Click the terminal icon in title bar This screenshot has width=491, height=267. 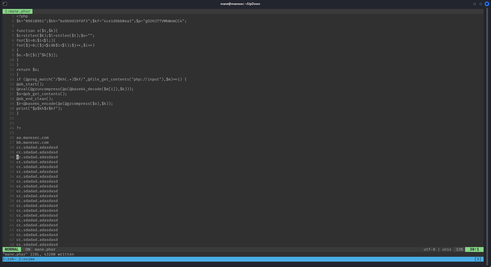click(x=5, y=4)
